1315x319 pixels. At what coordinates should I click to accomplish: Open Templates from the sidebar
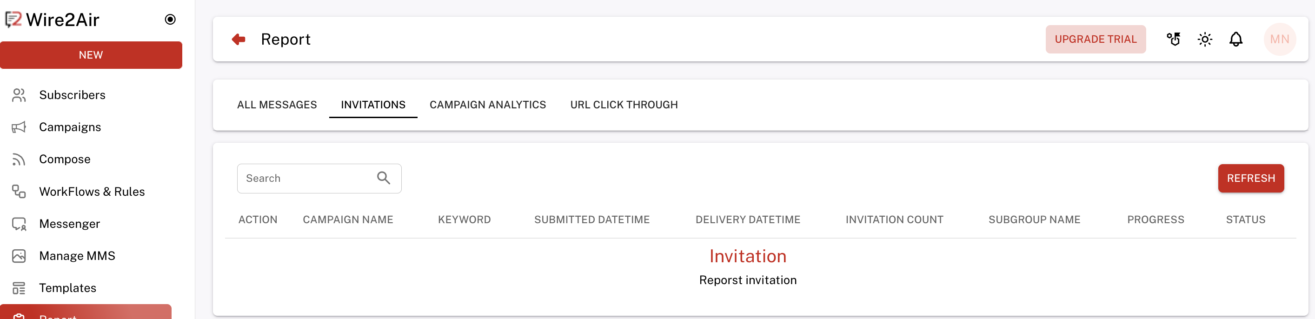67,288
